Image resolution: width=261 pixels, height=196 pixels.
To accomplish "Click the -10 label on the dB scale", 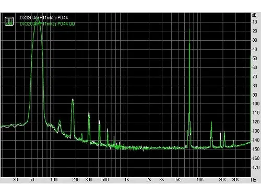I will [x=254, y=22].
